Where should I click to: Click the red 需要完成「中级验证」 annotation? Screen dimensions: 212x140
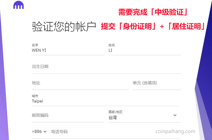coord(153,12)
